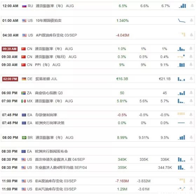Open mini chart for API crude stock change
This screenshot has width=196, height=195.
(182, 34)
